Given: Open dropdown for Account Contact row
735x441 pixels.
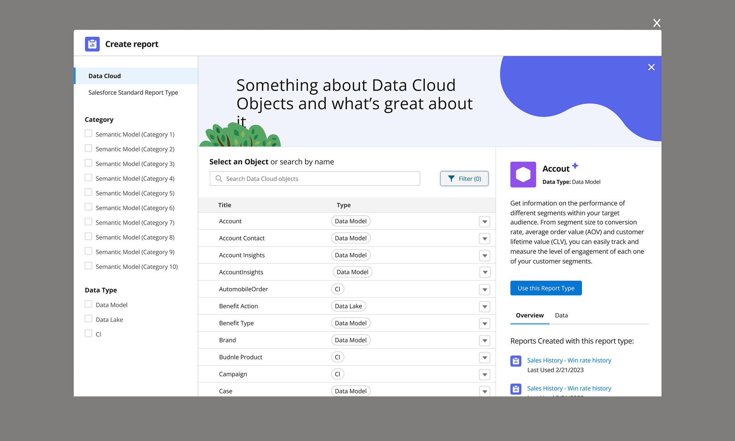Looking at the screenshot, I should 485,238.
